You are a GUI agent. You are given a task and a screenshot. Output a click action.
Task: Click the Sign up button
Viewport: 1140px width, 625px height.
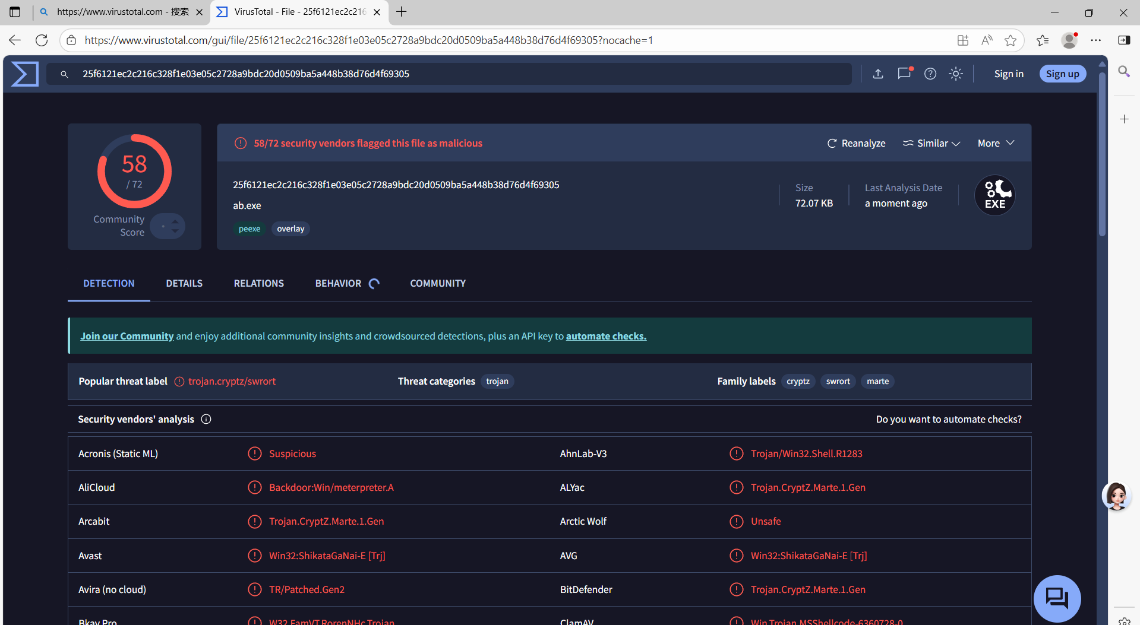coord(1063,74)
